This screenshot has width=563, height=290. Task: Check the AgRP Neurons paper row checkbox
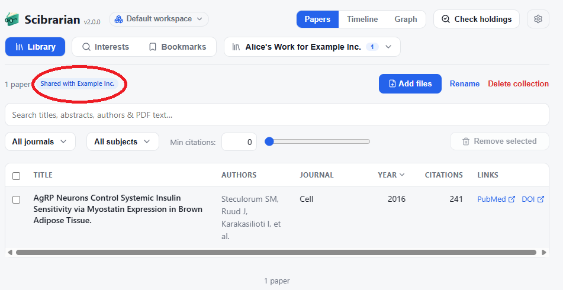(16, 199)
